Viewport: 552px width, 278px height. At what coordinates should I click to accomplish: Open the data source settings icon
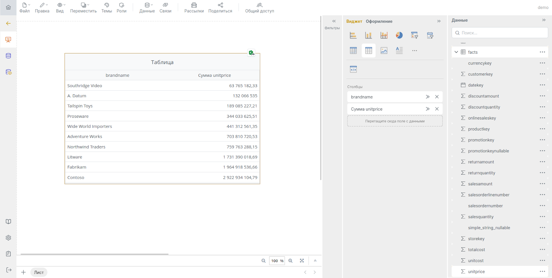tap(8, 72)
